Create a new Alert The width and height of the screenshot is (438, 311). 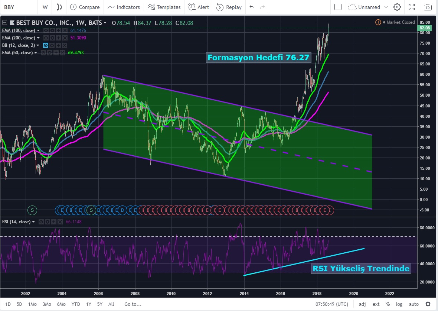[199, 7]
